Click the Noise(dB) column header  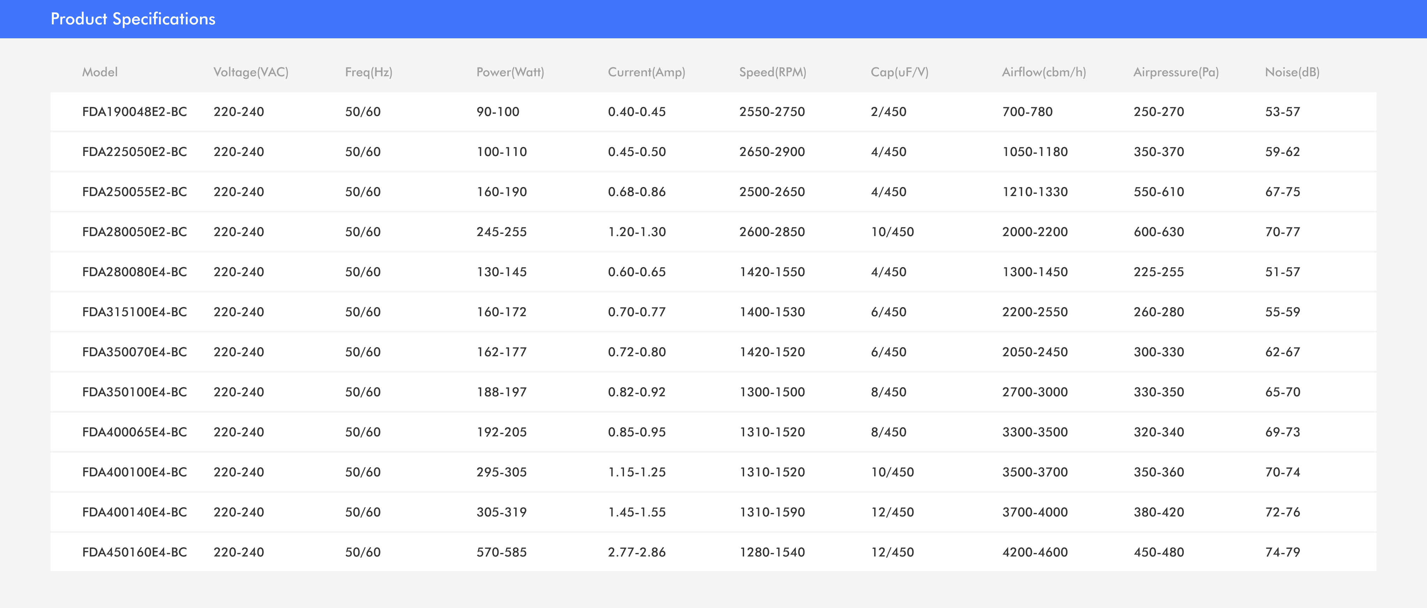tap(1292, 72)
